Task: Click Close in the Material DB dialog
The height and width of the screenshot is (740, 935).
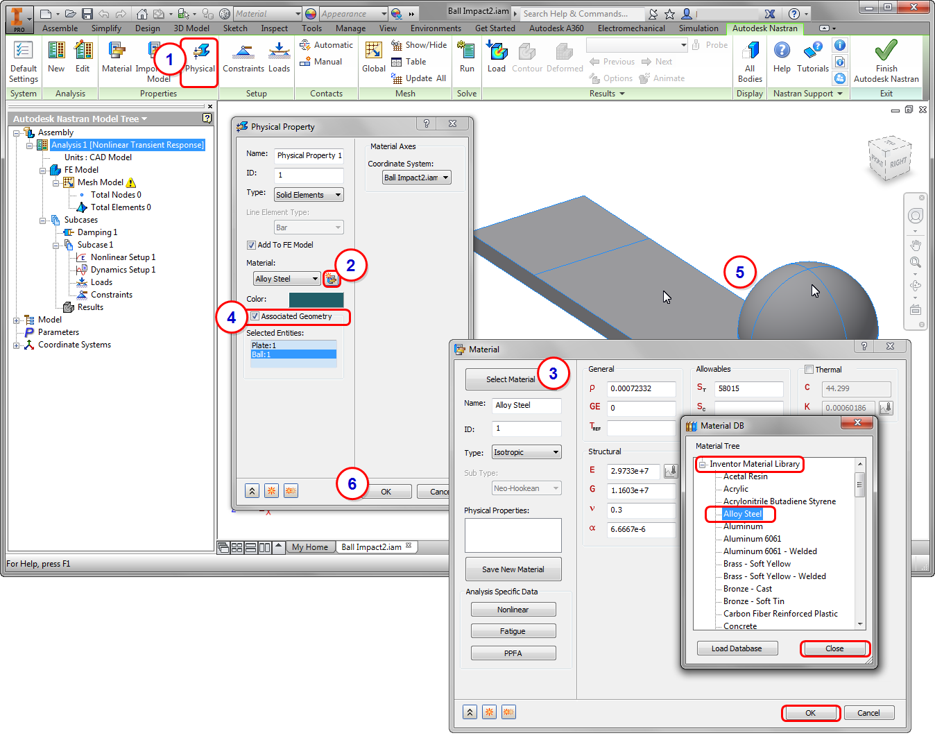Action: [x=834, y=648]
